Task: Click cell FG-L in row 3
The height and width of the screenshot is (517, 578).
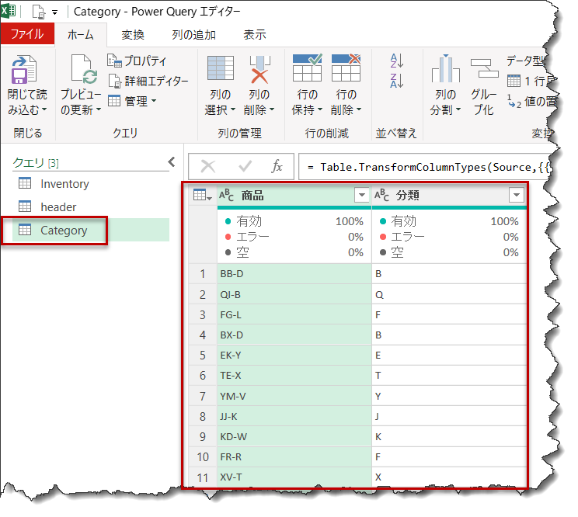Action: point(294,315)
